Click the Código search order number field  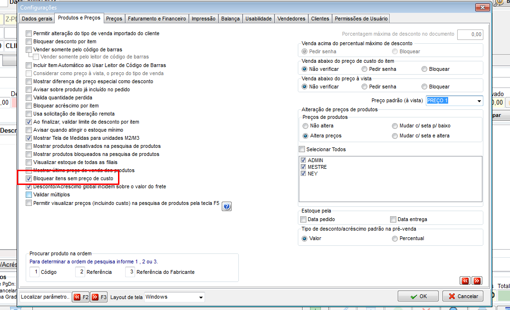[34, 272]
